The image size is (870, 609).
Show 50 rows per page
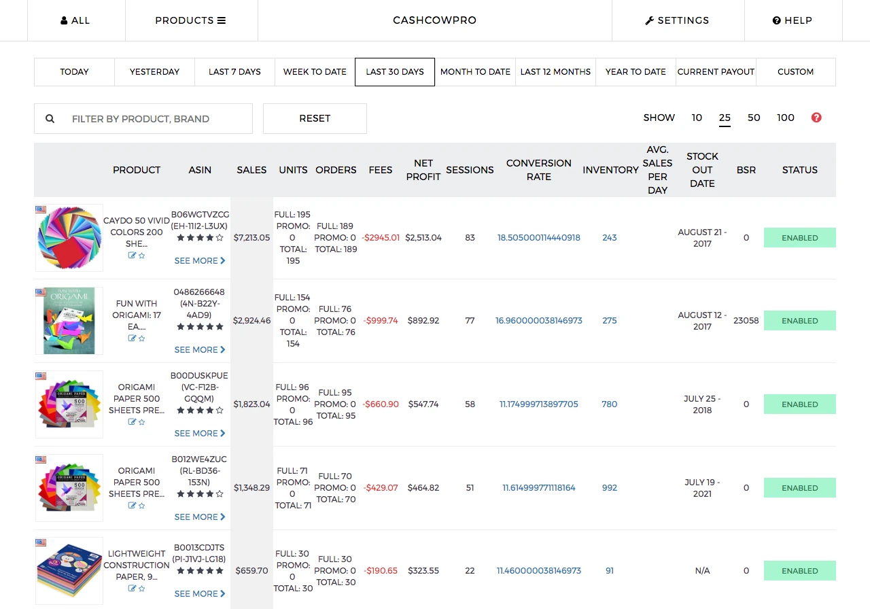[x=754, y=118]
